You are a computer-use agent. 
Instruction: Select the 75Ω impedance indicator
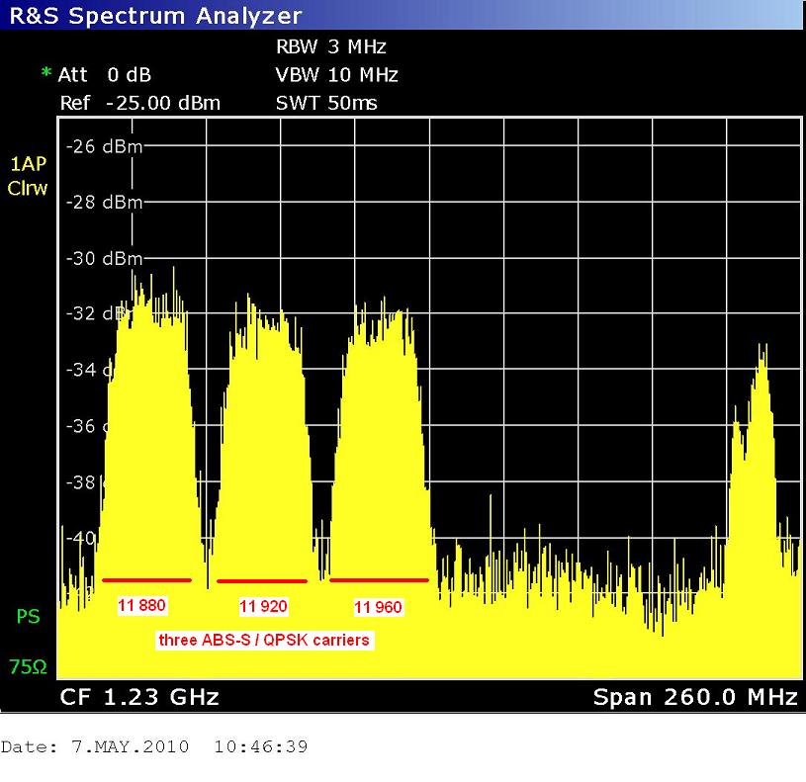(28, 667)
